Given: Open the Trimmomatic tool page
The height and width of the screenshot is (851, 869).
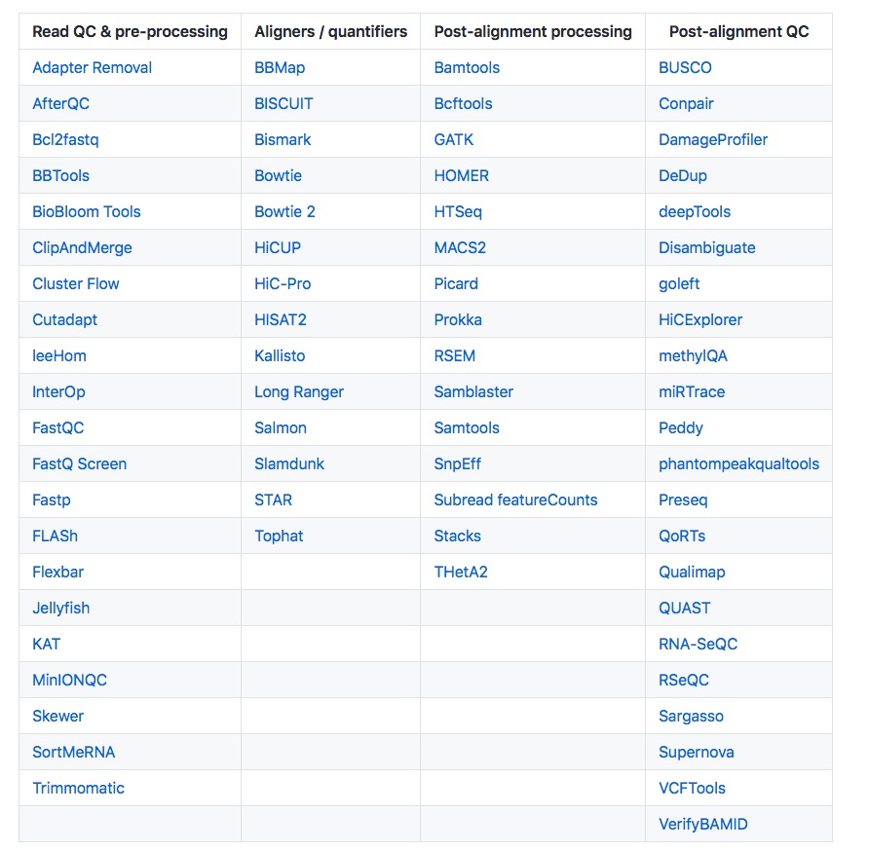Looking at the screenshot, I should click(78, 788).
